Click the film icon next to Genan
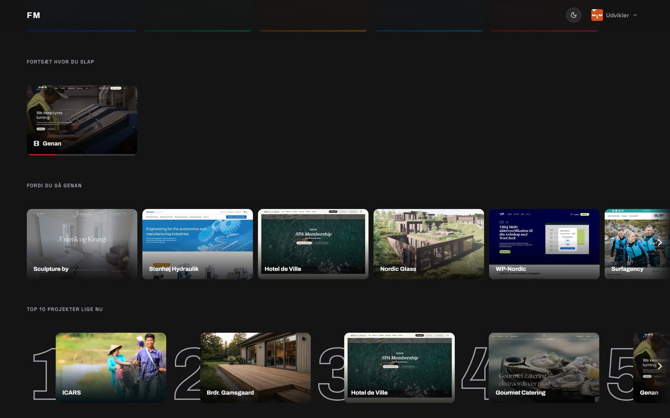670x418 pixels. [x=36, y=143]
